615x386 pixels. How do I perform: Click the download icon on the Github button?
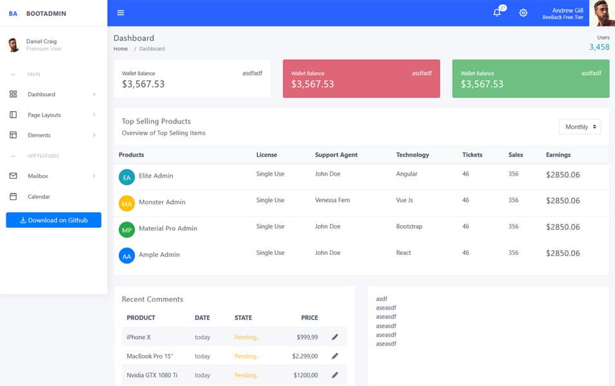[24, 219]
